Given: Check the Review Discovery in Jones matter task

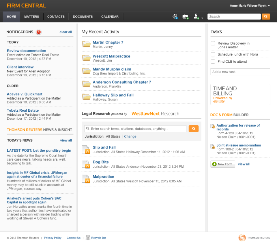Looking at the screenshot, I should click(x=213, y=43).
